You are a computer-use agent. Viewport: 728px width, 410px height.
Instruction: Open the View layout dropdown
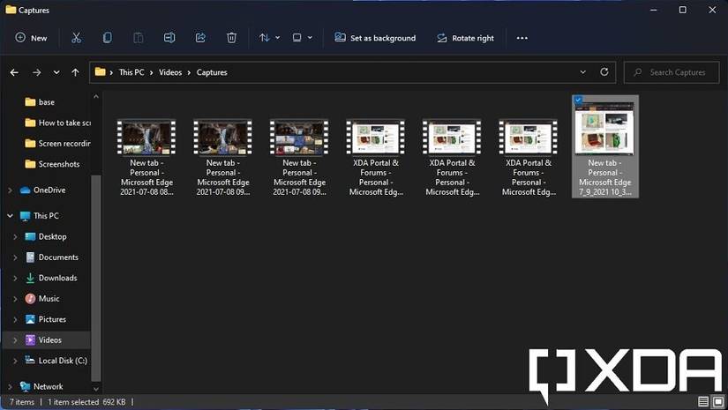(x=303, y=38)
